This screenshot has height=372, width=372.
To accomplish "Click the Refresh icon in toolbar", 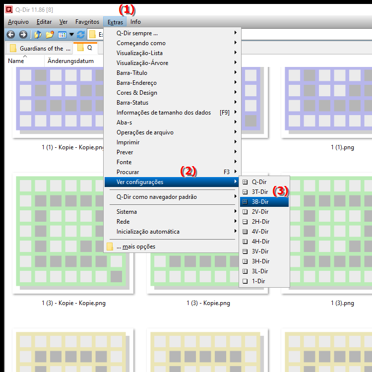I will pyautogui.click(x=81, y=35).
